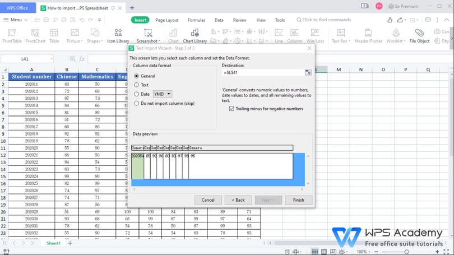Click the Finish button
Viewport: 454px width, 255px height.
click(x=298, y=200)
